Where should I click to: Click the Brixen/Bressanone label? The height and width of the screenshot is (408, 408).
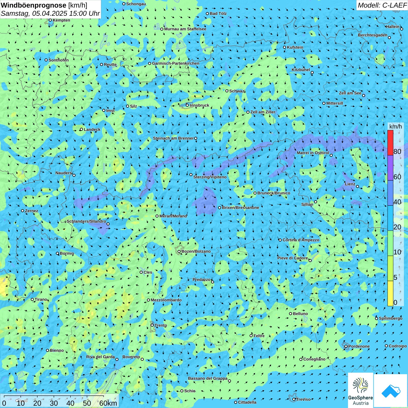(240, 207)
